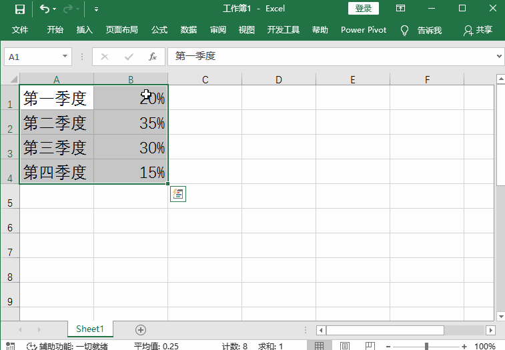Switch to the 插入 ribbon tab
505x350 pixels.
(85, 30)
